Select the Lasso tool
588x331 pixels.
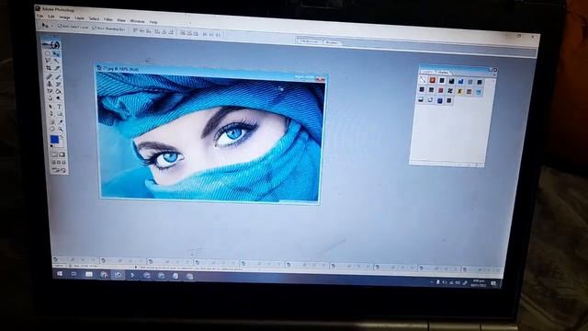48,61
